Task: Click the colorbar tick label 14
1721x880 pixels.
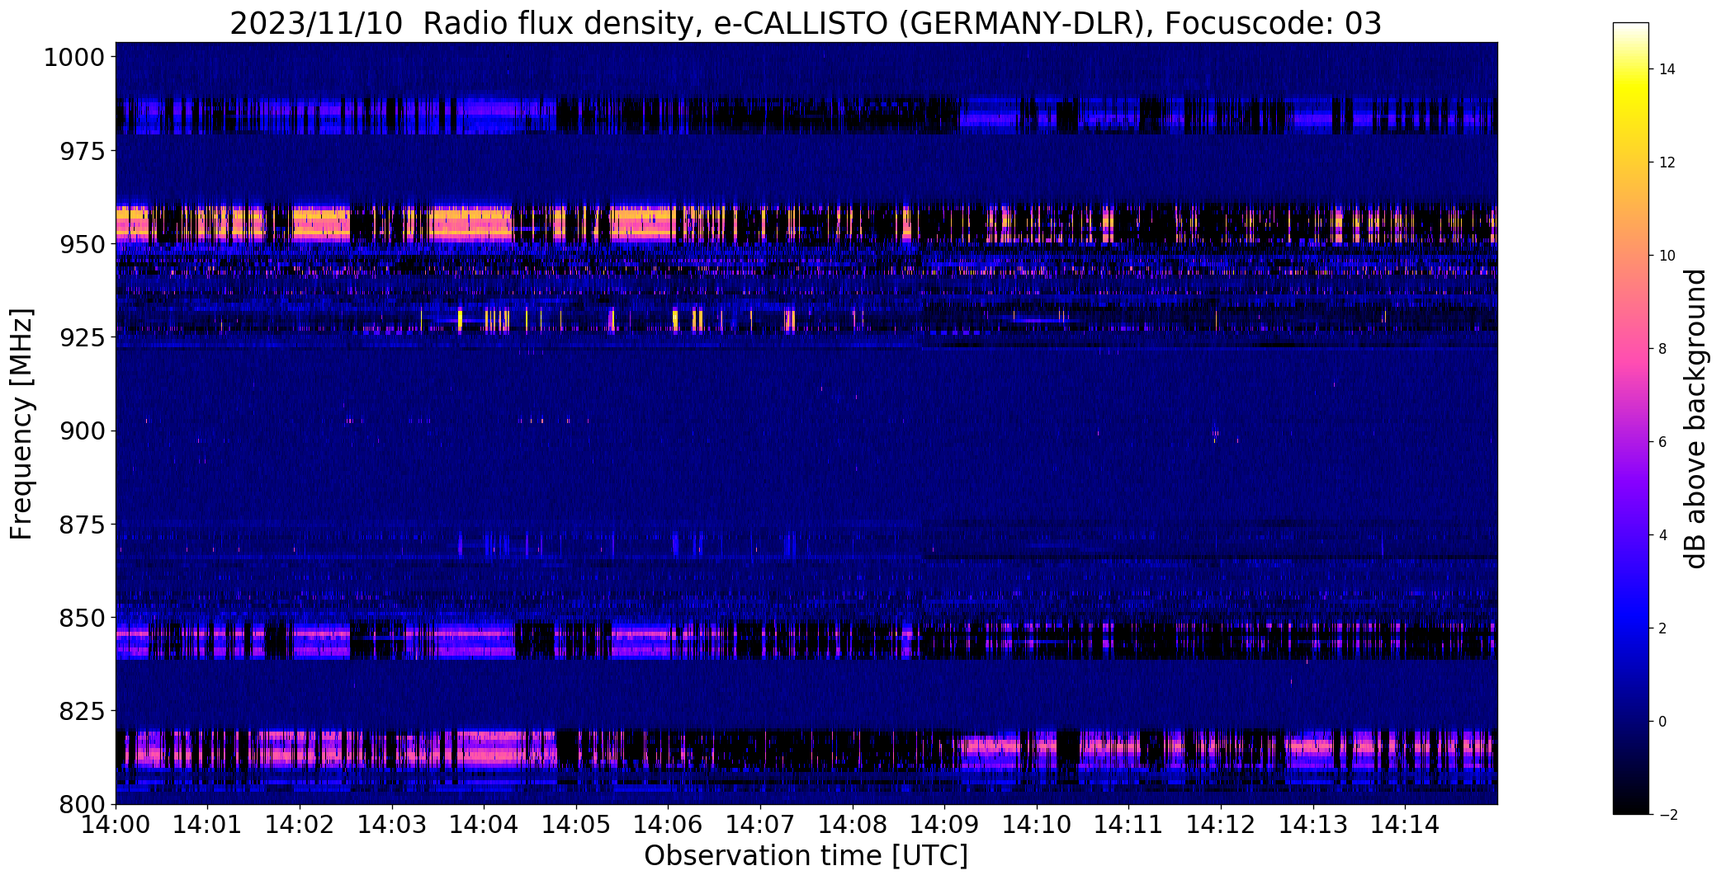Action: 1667,69
